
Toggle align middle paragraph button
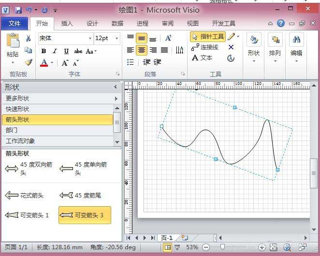142,38
